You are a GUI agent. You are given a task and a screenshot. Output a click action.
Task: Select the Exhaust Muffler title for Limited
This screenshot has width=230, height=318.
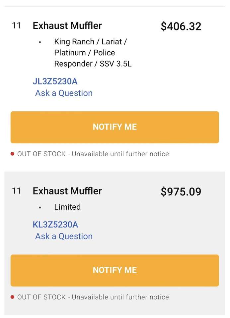click(67, 191)
